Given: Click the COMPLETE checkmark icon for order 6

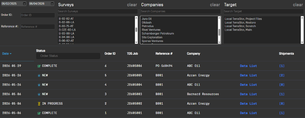Looking at the screenshot, I should [39, 66].
